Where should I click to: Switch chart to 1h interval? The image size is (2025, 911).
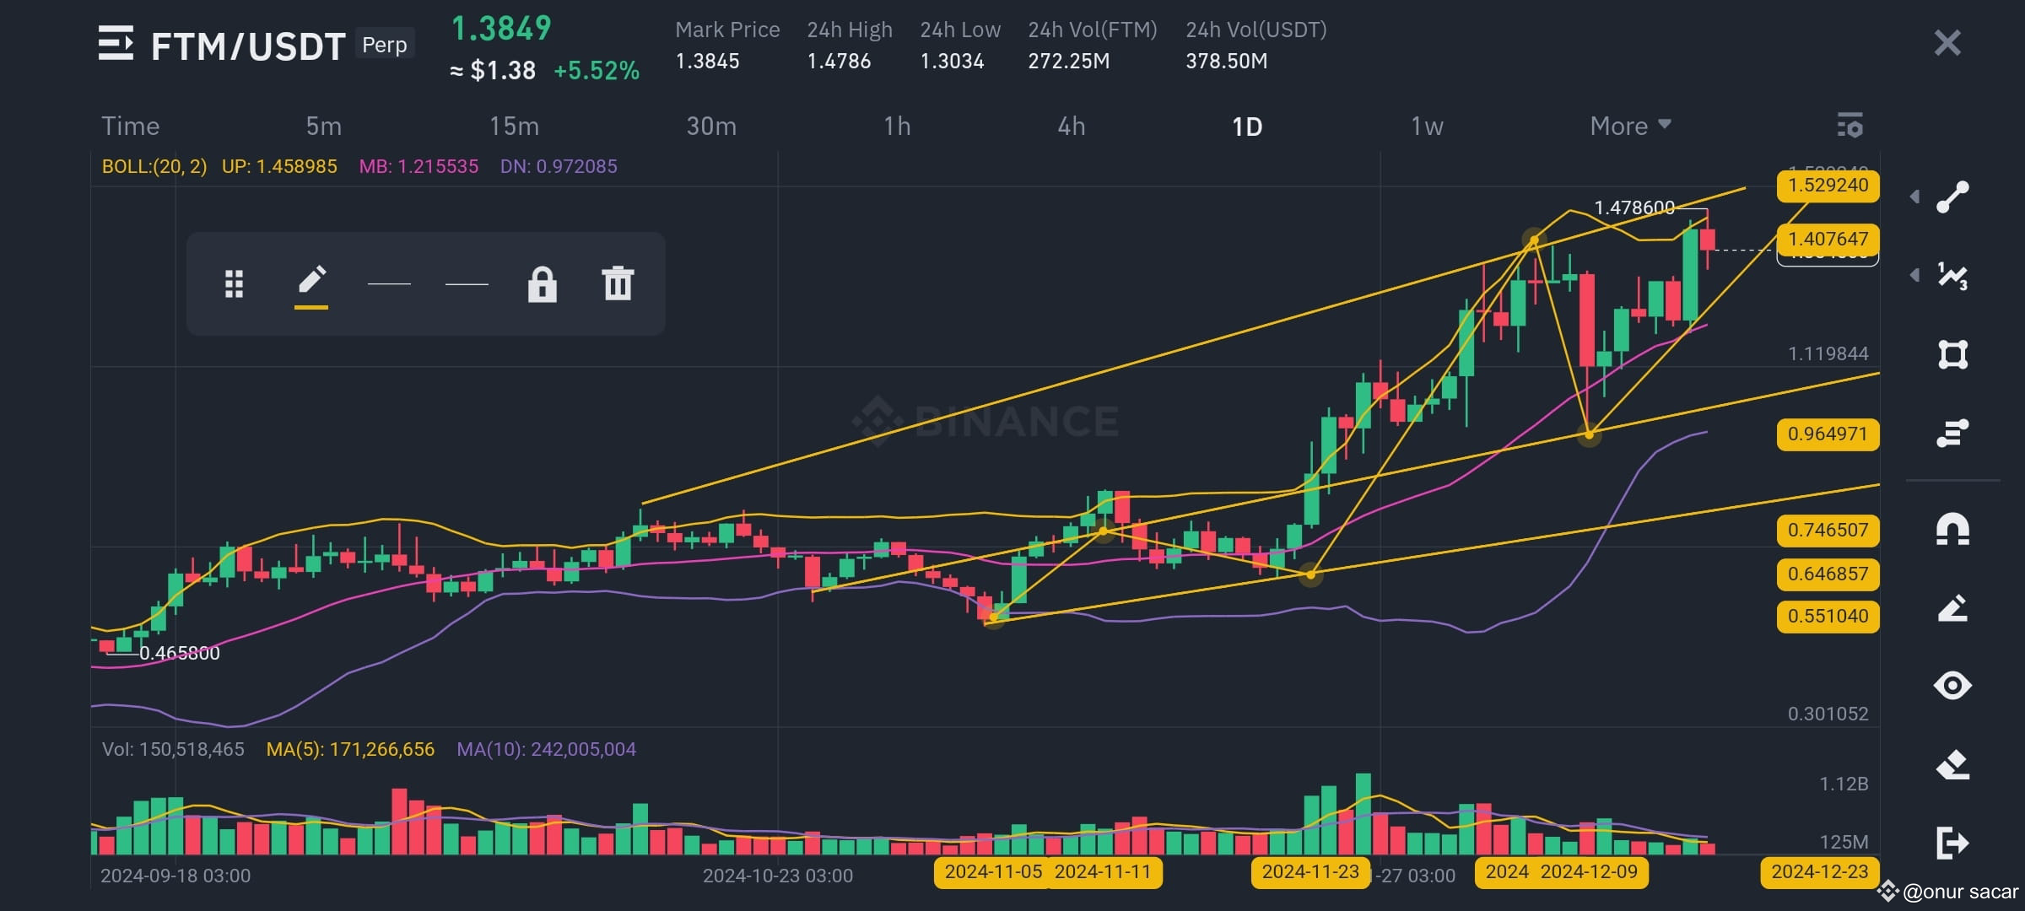coord(897,127)
